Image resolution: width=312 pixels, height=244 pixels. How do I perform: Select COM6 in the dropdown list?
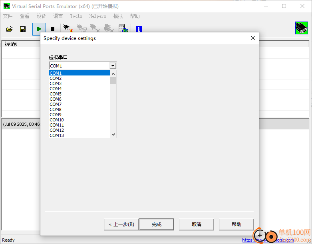coord(79,99)
